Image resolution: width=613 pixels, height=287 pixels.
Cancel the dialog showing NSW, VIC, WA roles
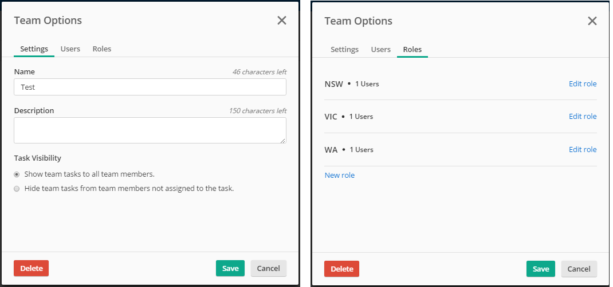click(x=579, y=269)
